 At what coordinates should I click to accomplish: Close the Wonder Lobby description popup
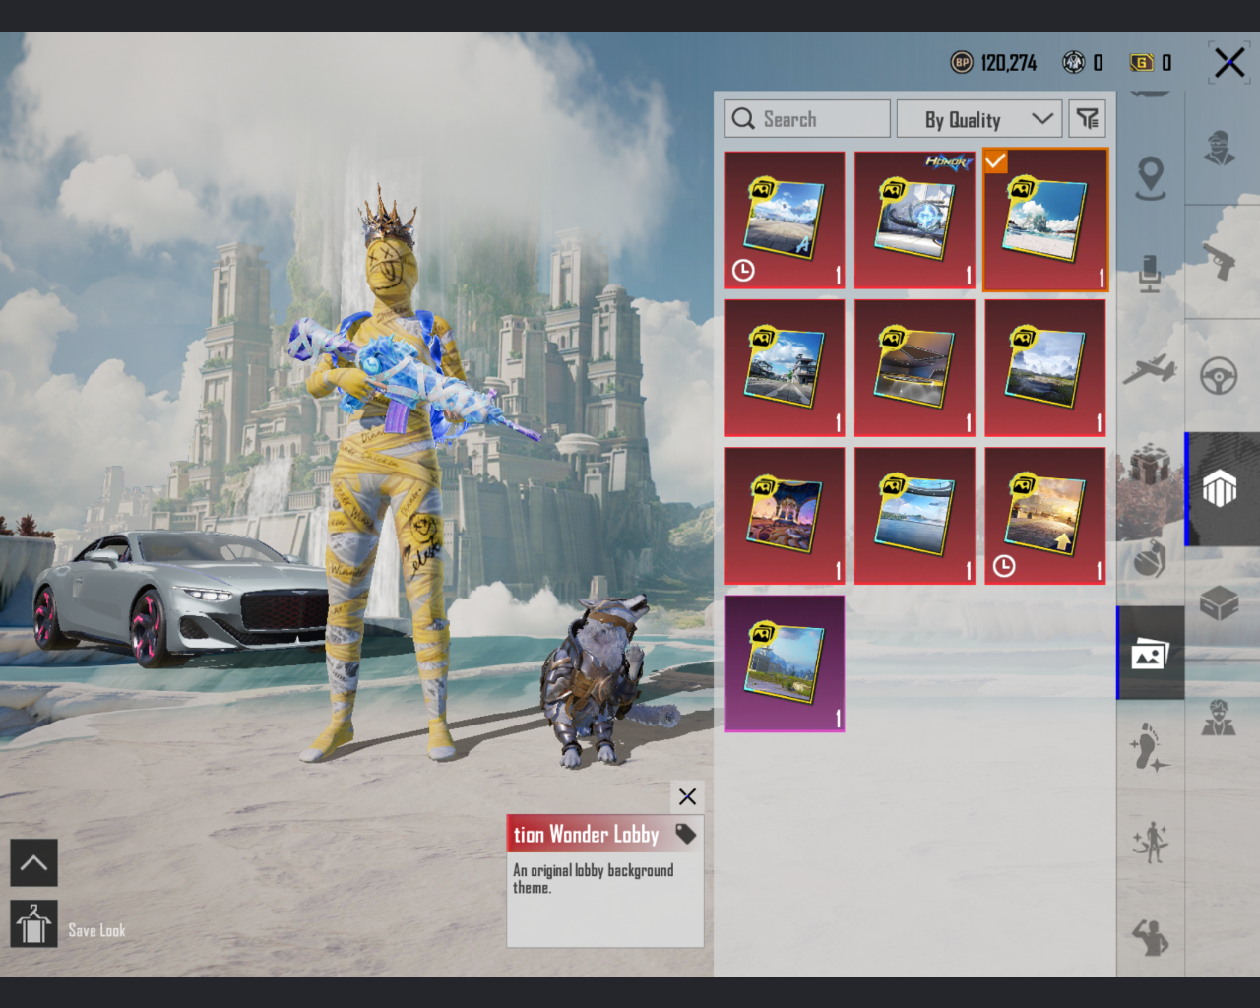click(687, 796)
